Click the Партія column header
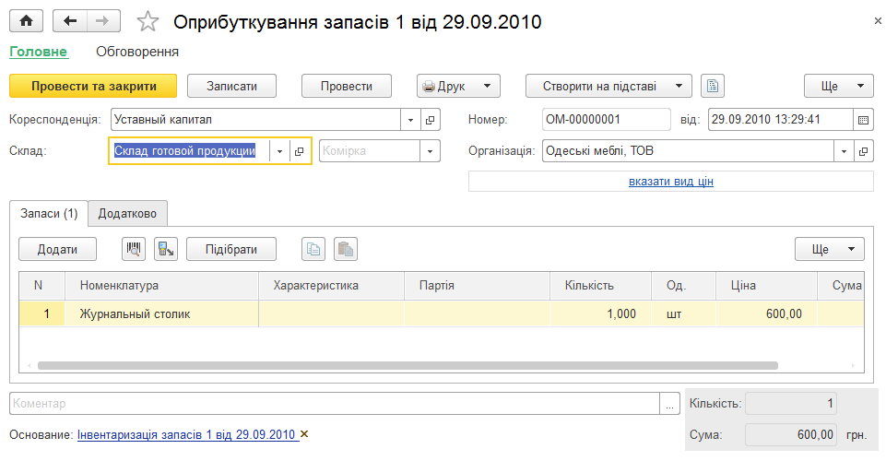This screenshot has width=886, height=461. coord(478,285)
